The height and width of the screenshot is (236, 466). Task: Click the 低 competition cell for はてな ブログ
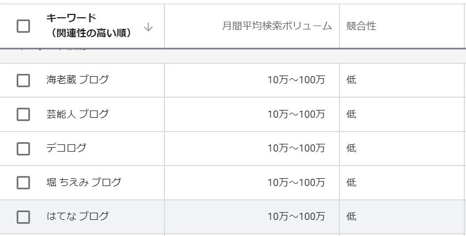coord(352,217)
